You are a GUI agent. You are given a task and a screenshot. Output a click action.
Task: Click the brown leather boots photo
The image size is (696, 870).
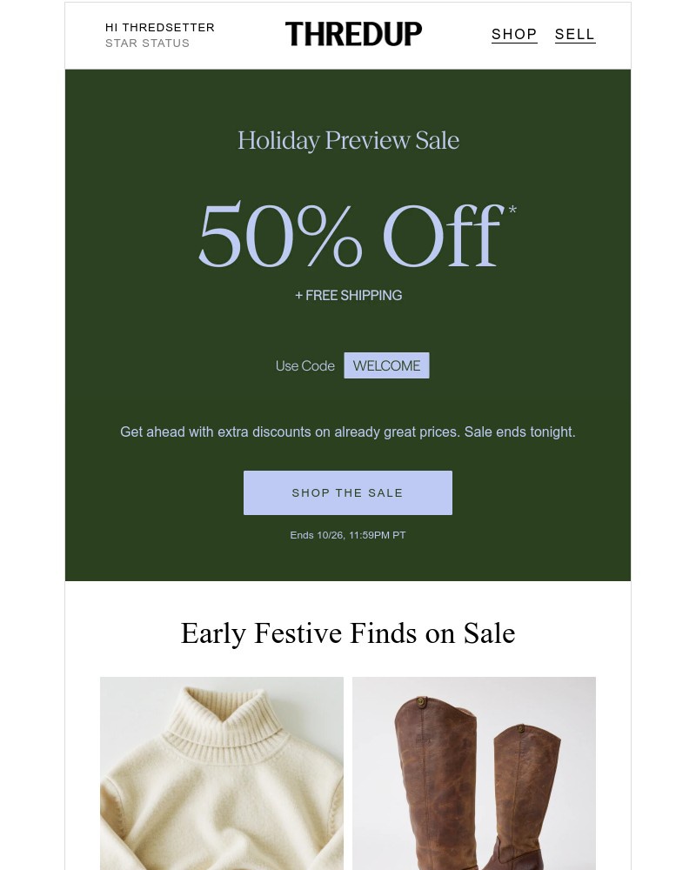coord(474,773)
